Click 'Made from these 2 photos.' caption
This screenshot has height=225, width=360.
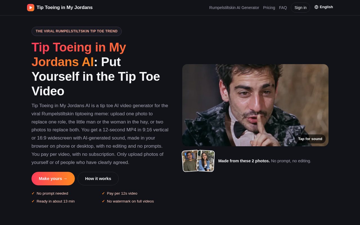pyautogui.click(x=244, y=161)
